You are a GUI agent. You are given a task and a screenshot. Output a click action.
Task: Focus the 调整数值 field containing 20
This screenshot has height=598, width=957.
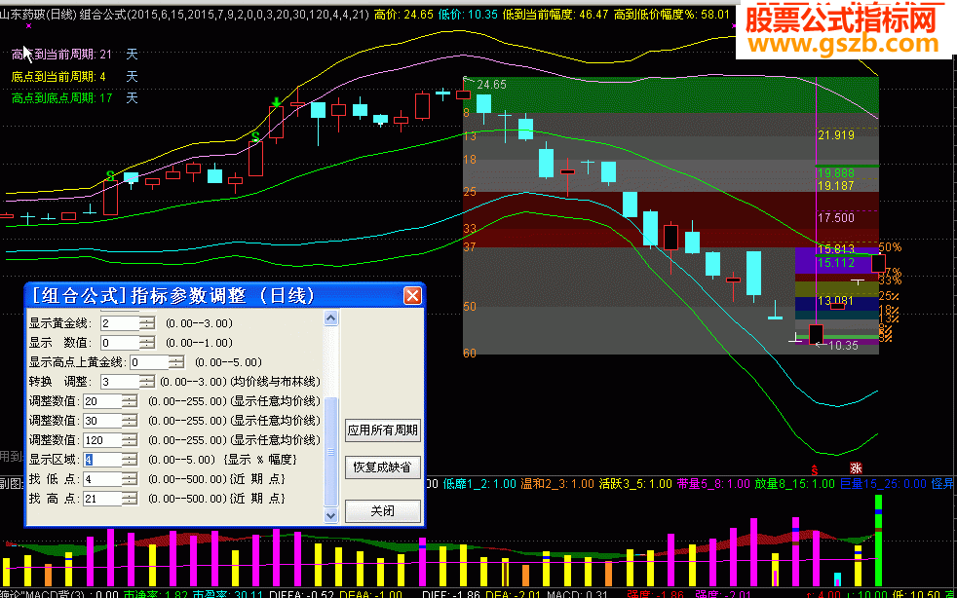coord(102,401)
